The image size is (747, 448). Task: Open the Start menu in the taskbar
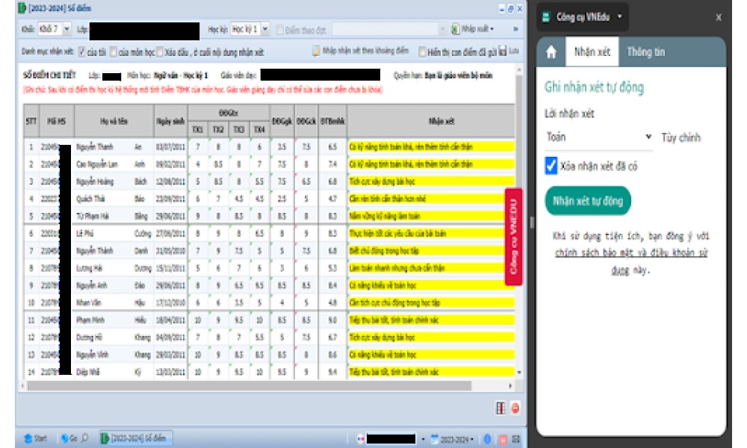click(36, 438)
